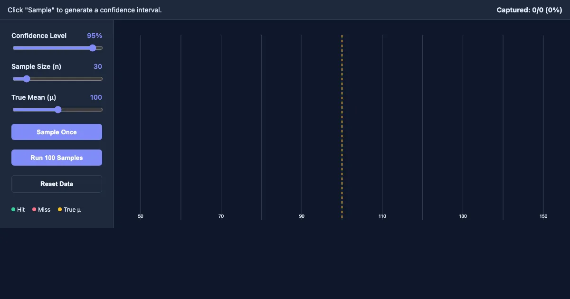Viewport: 570px width, 299px height.
Task: Click the Sample Size (n) label
Action: click(x=36, y=66)
